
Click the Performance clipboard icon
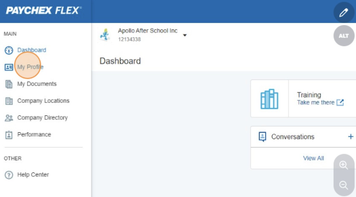pos(9,135)
